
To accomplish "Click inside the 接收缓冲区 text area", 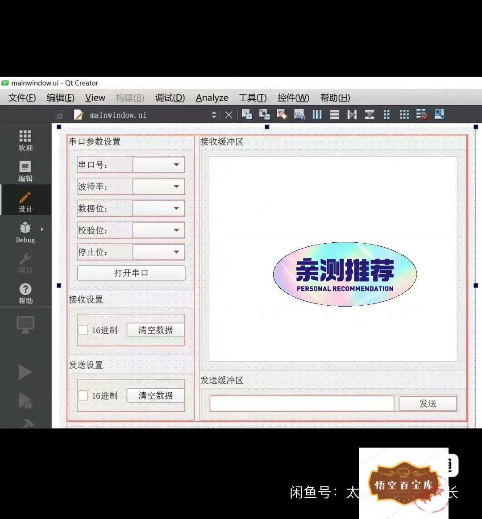I will [x=333, y=259].
